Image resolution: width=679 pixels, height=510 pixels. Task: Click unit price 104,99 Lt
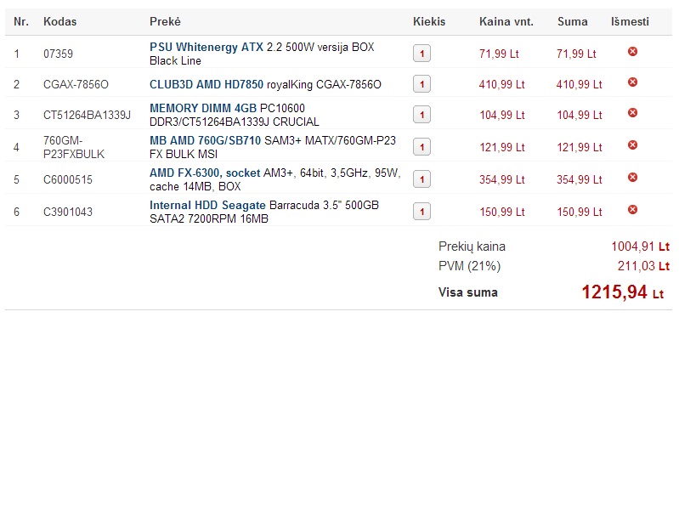[x=502, y=115]
